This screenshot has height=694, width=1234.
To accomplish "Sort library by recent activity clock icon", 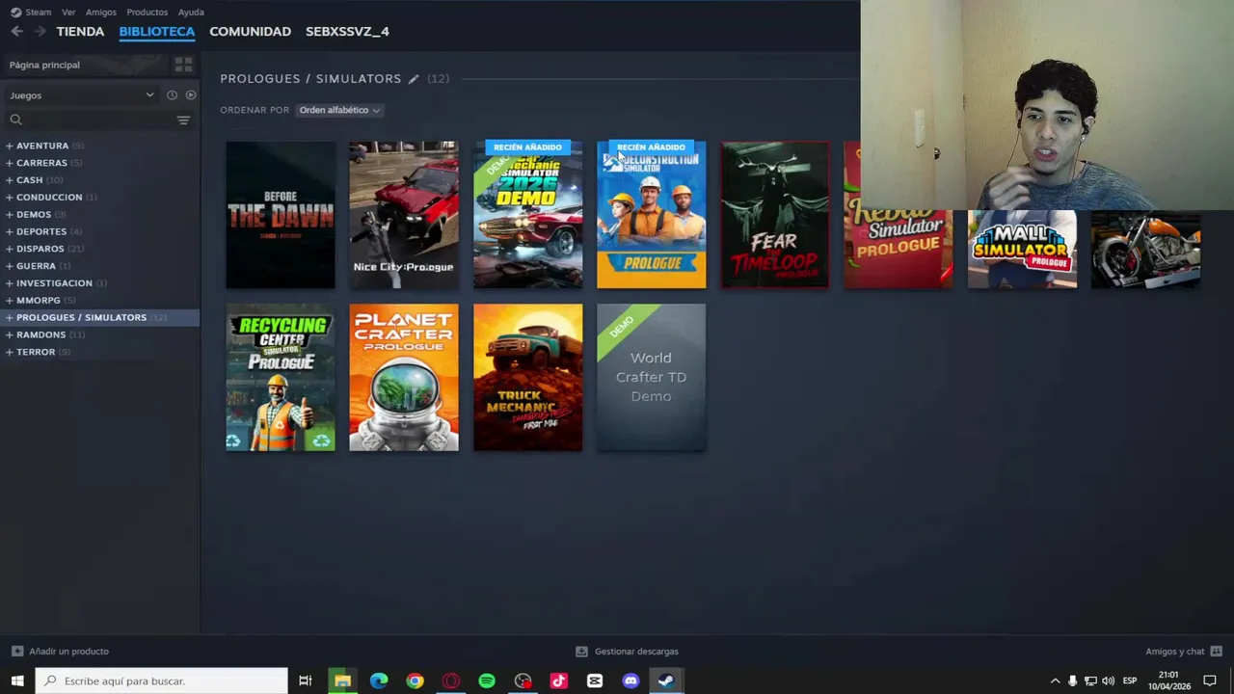I will (172, 95).
